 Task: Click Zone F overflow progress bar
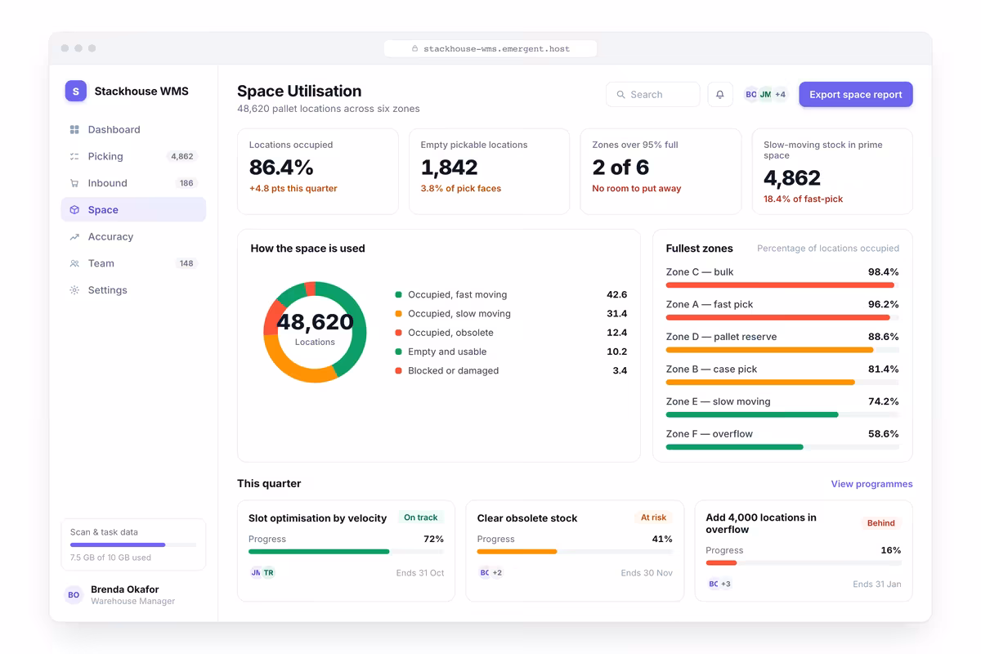[x=782, y=447]
